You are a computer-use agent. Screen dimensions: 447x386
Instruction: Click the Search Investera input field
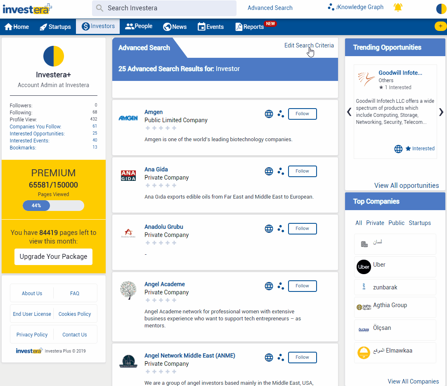[x=164, y=8]
